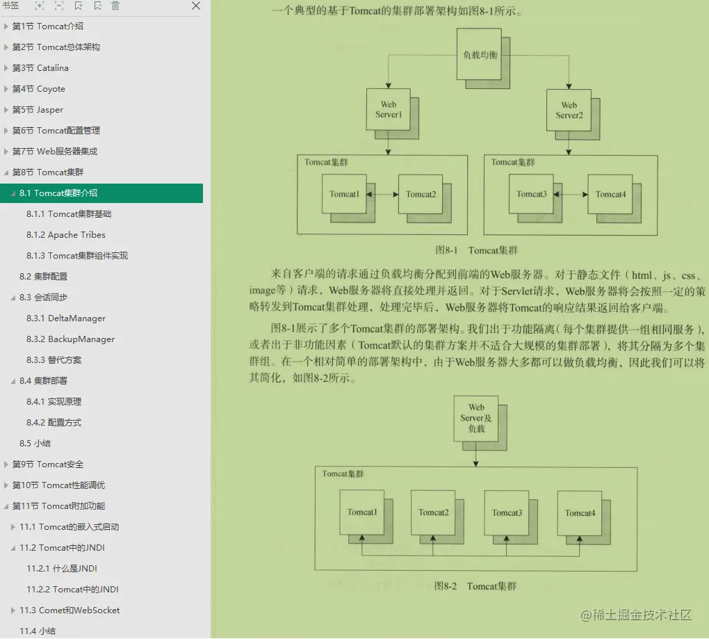Expand 第7节 Web服务器集成 arrow
This screenshot has width=709, height=639.
tap(6, 151)
